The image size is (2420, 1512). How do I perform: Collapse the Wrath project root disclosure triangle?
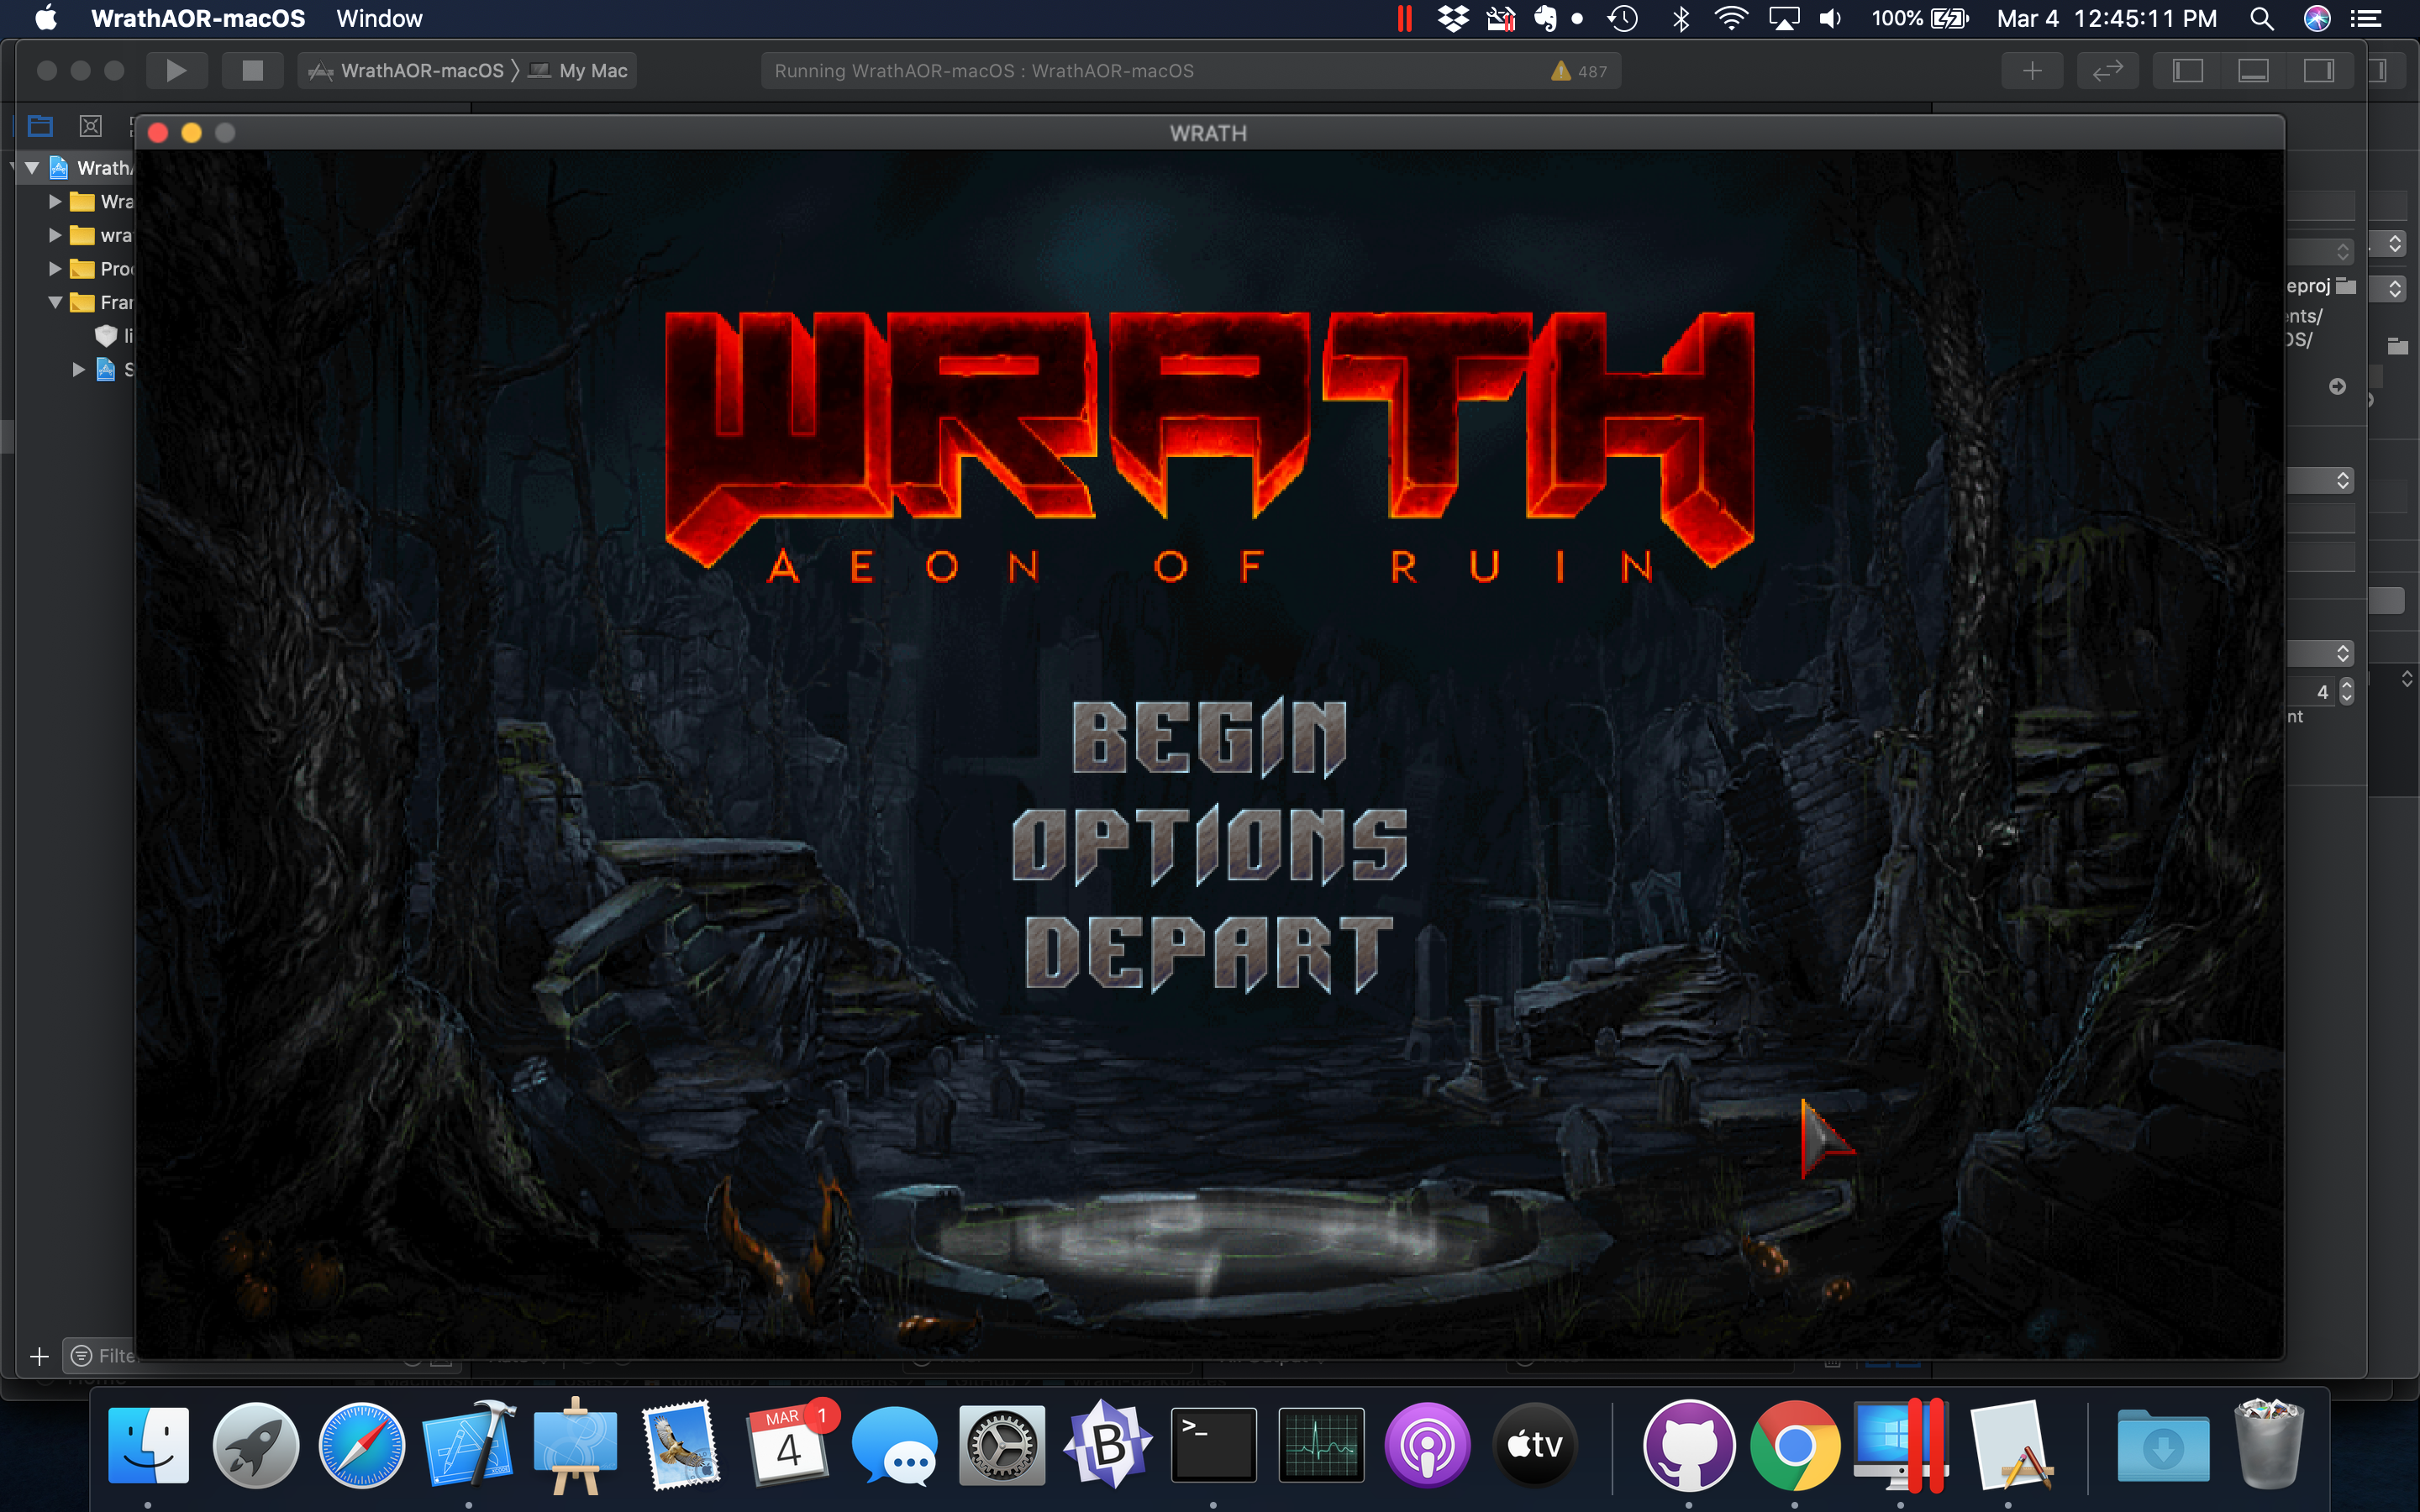point(32,168)
